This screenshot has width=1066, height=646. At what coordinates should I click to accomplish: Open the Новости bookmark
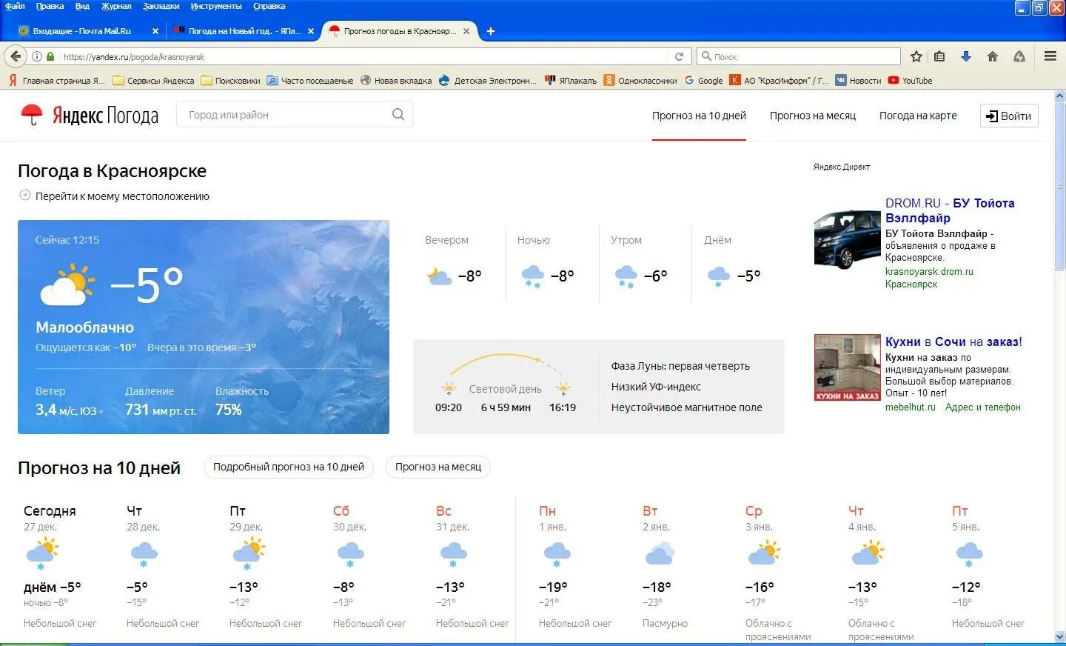(x=858, y=81)
